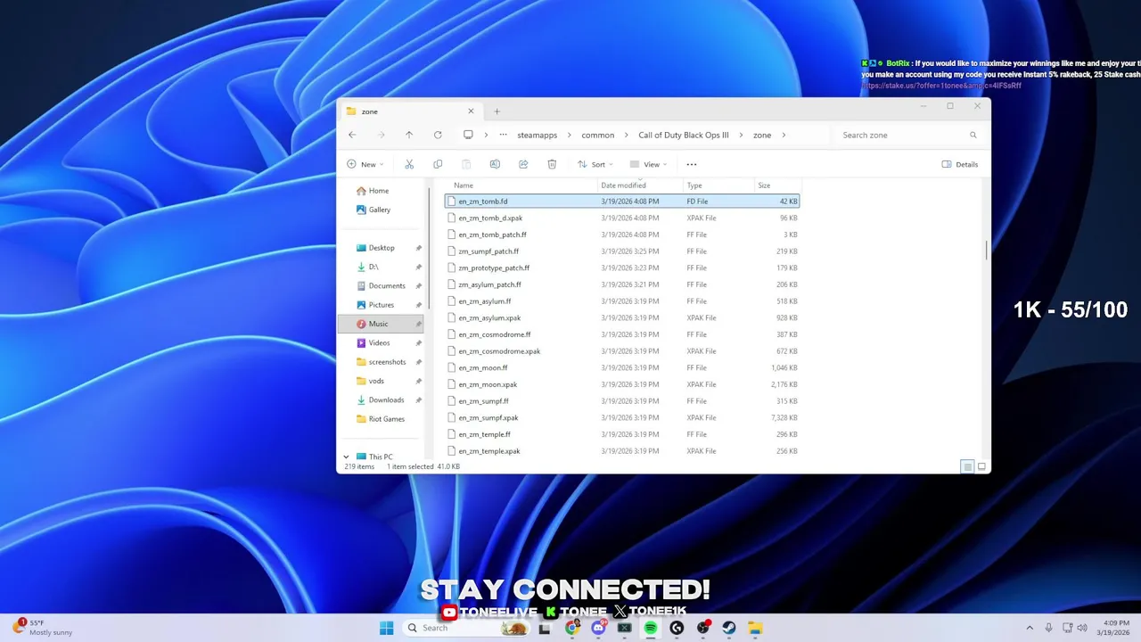Click Call of Duty Black Ops III breadcrumb
Image resolution: width=1141 pixels, height=642 pixels.
coord(684,135)
